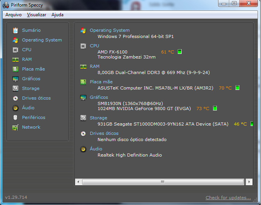Click the Network card icon in sidebar
Viewport: 261px width, 205px height.
15,127
